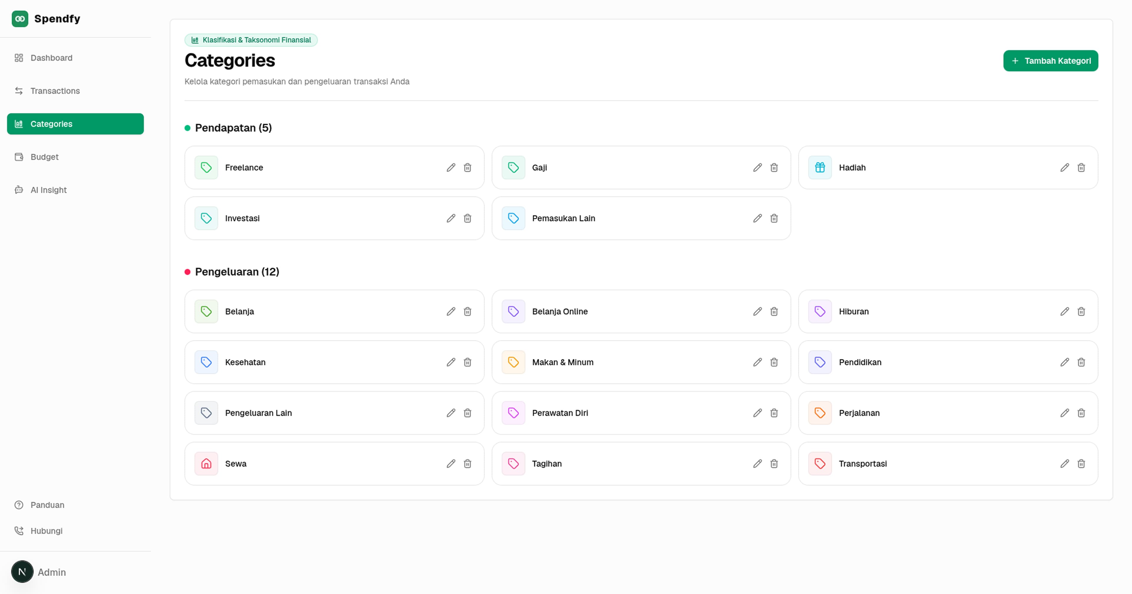The width and height of the screenshot is (1132, 594).
Task: Delete the Pendidikan category
Action: (1082, 362)
